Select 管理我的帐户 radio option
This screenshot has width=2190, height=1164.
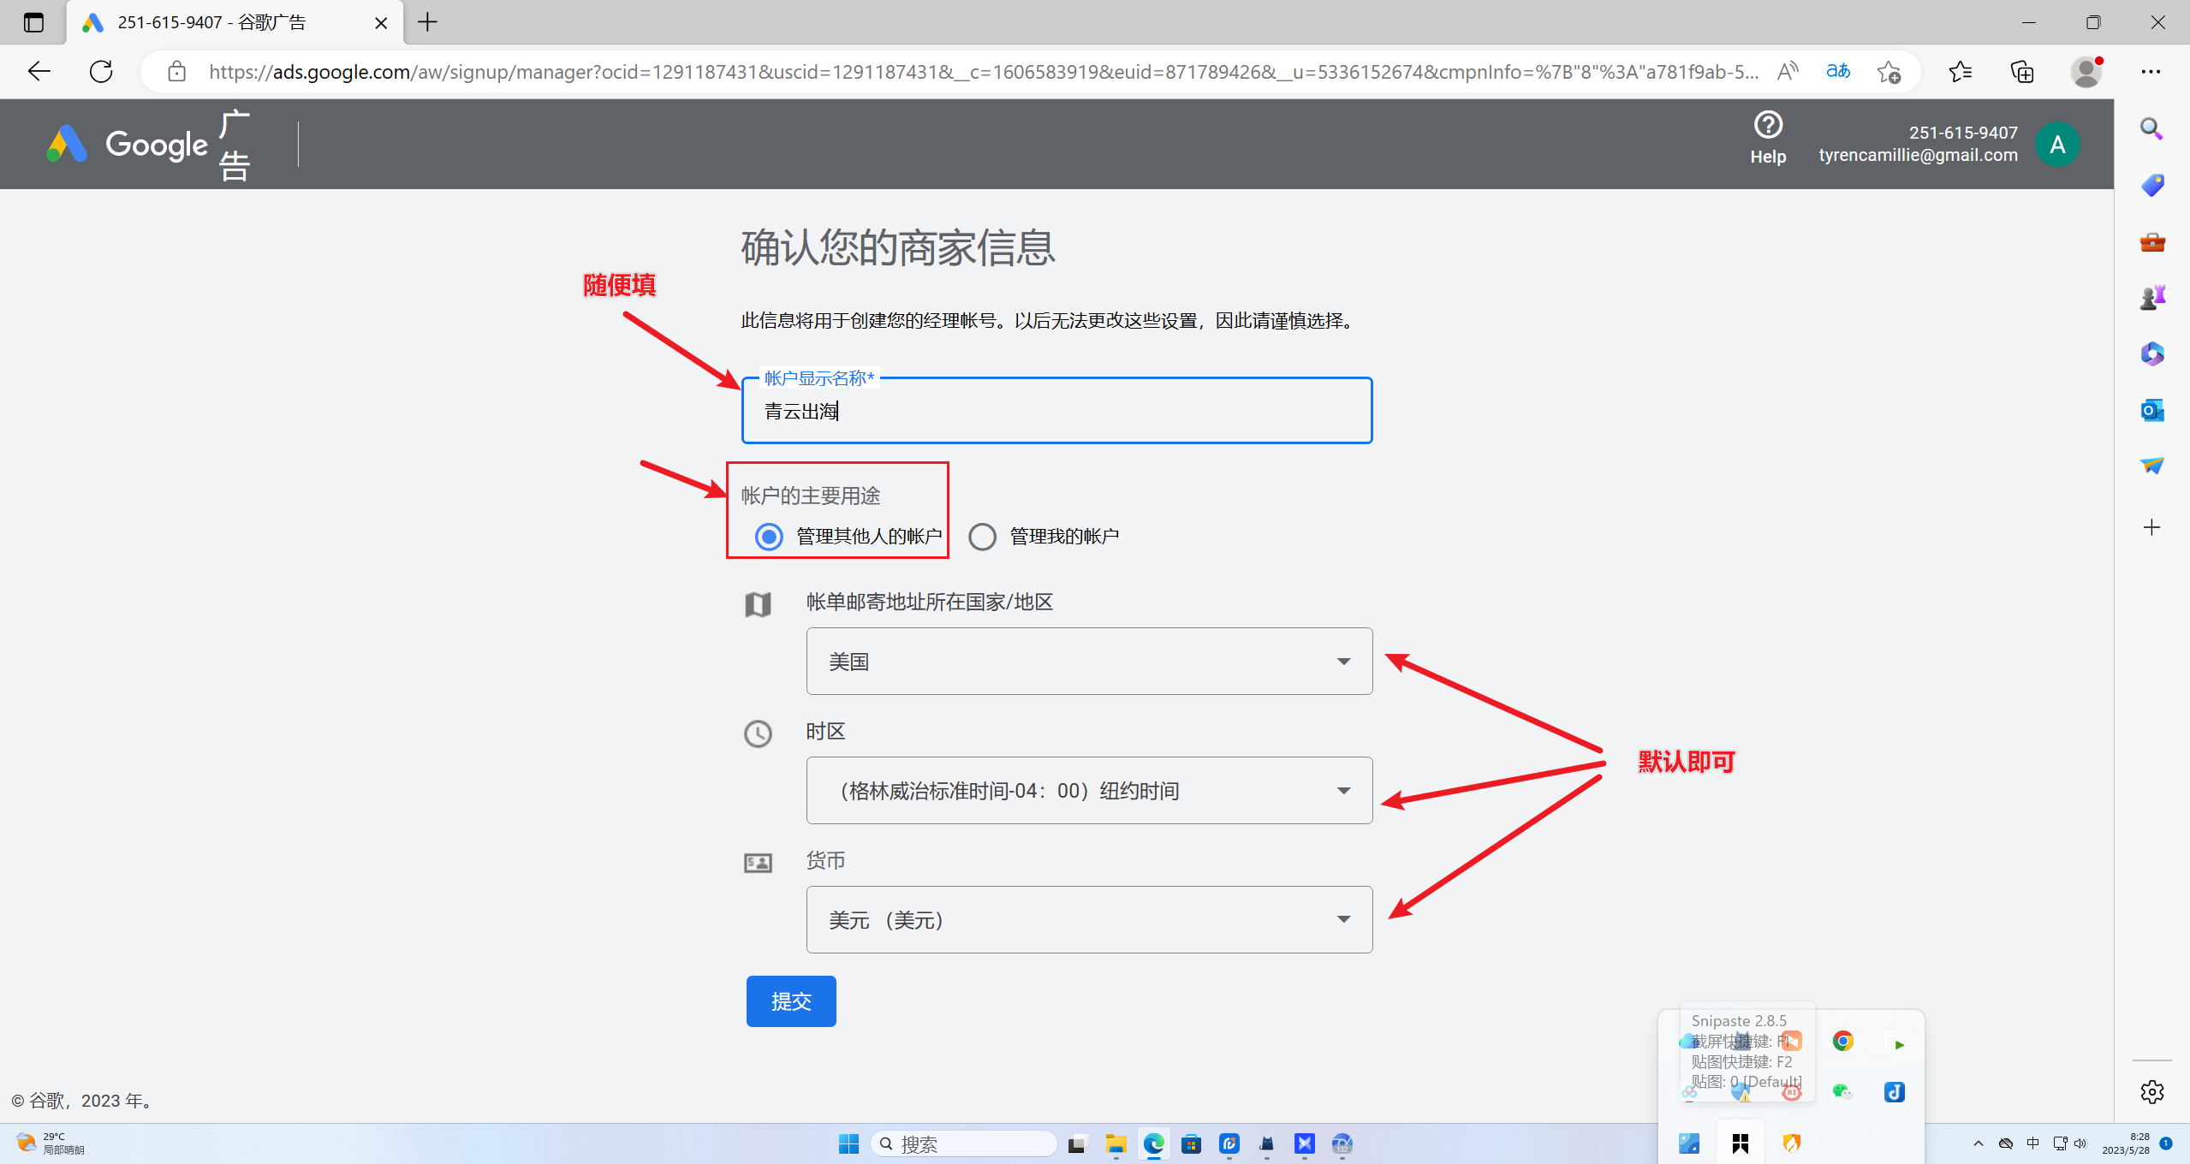982,537
